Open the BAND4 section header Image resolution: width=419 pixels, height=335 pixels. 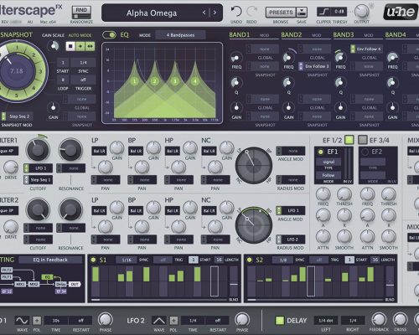(x=396, y=35)
